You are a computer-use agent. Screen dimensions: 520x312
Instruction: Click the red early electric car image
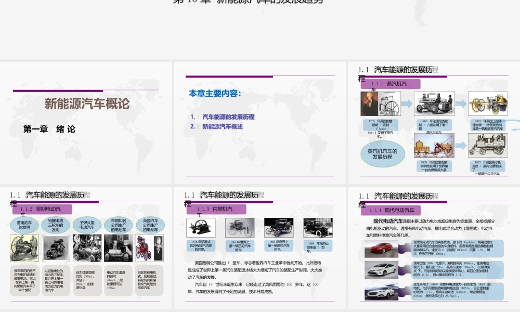point(144,248)
